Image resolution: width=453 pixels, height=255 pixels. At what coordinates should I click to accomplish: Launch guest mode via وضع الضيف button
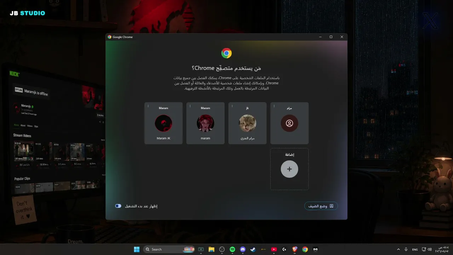coord(321,206)
